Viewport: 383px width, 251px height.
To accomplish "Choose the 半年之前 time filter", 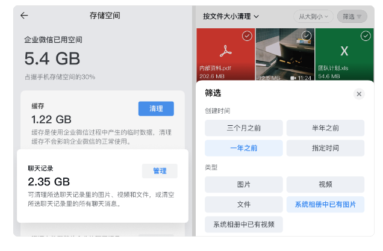I will (325, 128).
